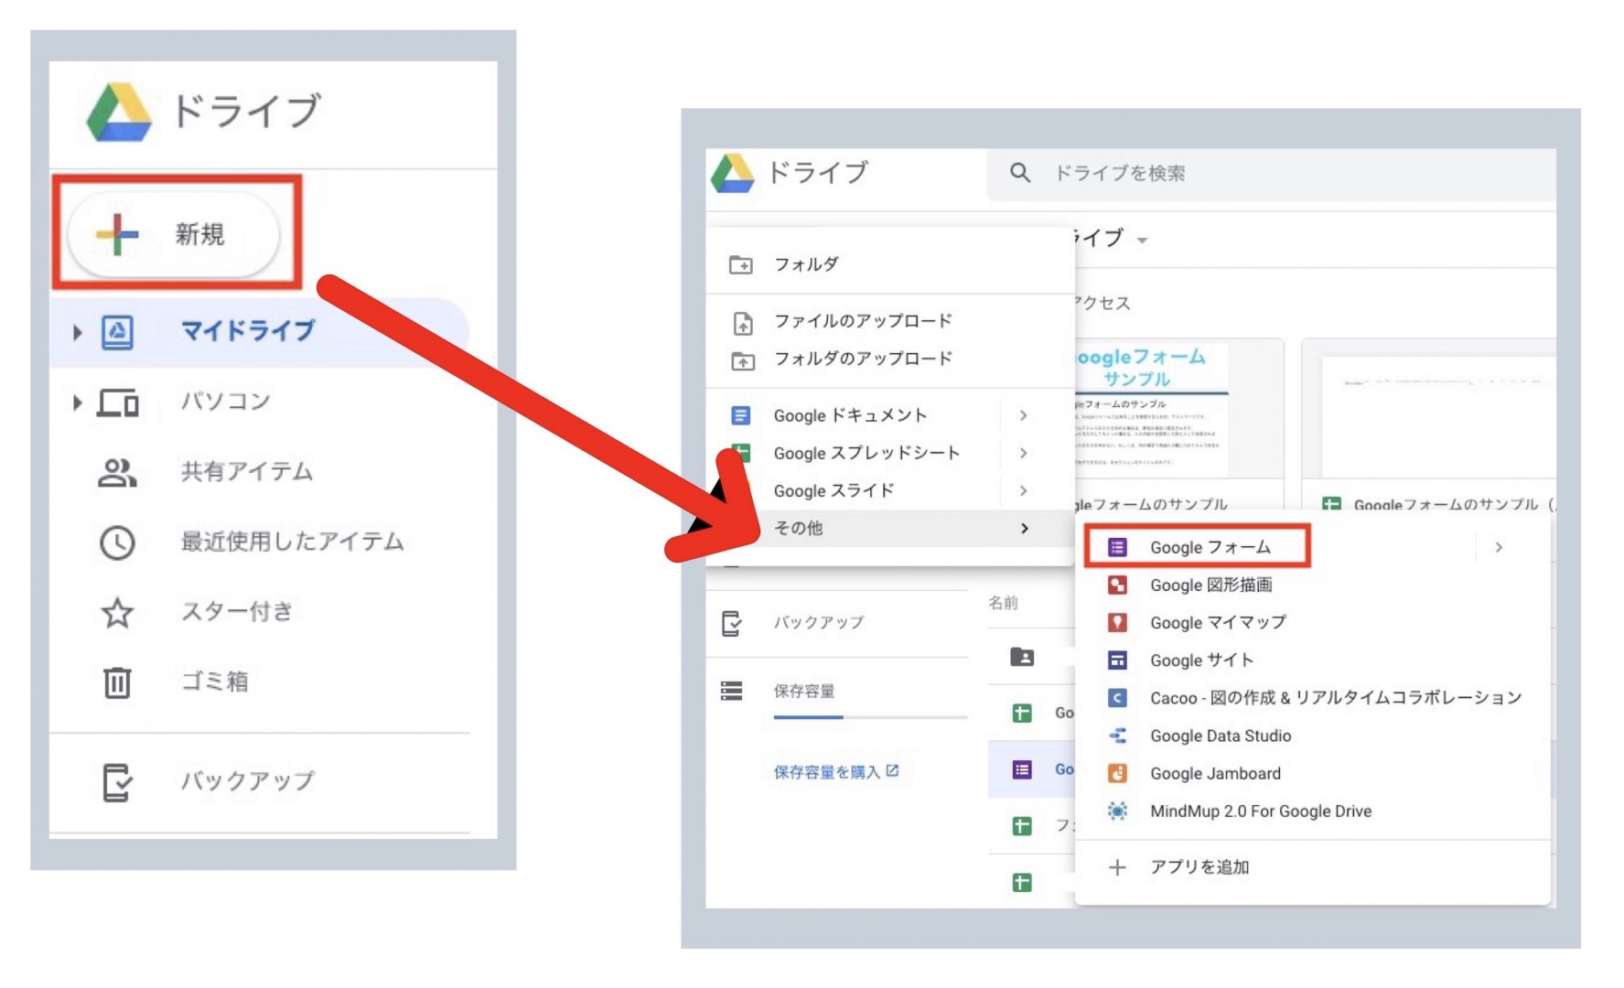Screen dimensions: 1624x988
Task: Click the New (新規) button
Action: [x=174, y=234]
